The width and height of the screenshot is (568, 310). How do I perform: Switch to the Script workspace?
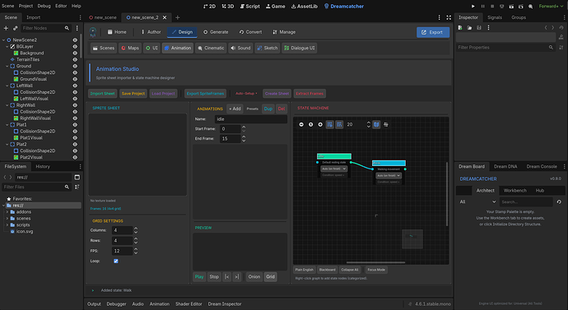point(250,6)
